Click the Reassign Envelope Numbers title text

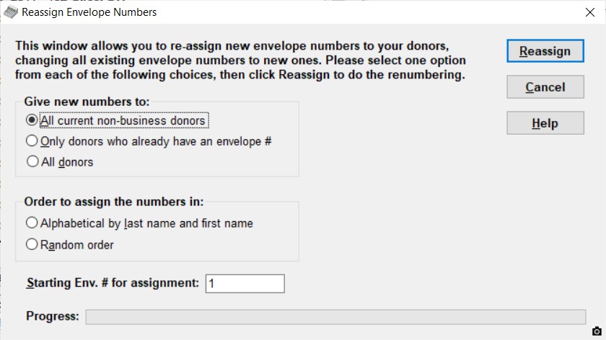[89, 12]
